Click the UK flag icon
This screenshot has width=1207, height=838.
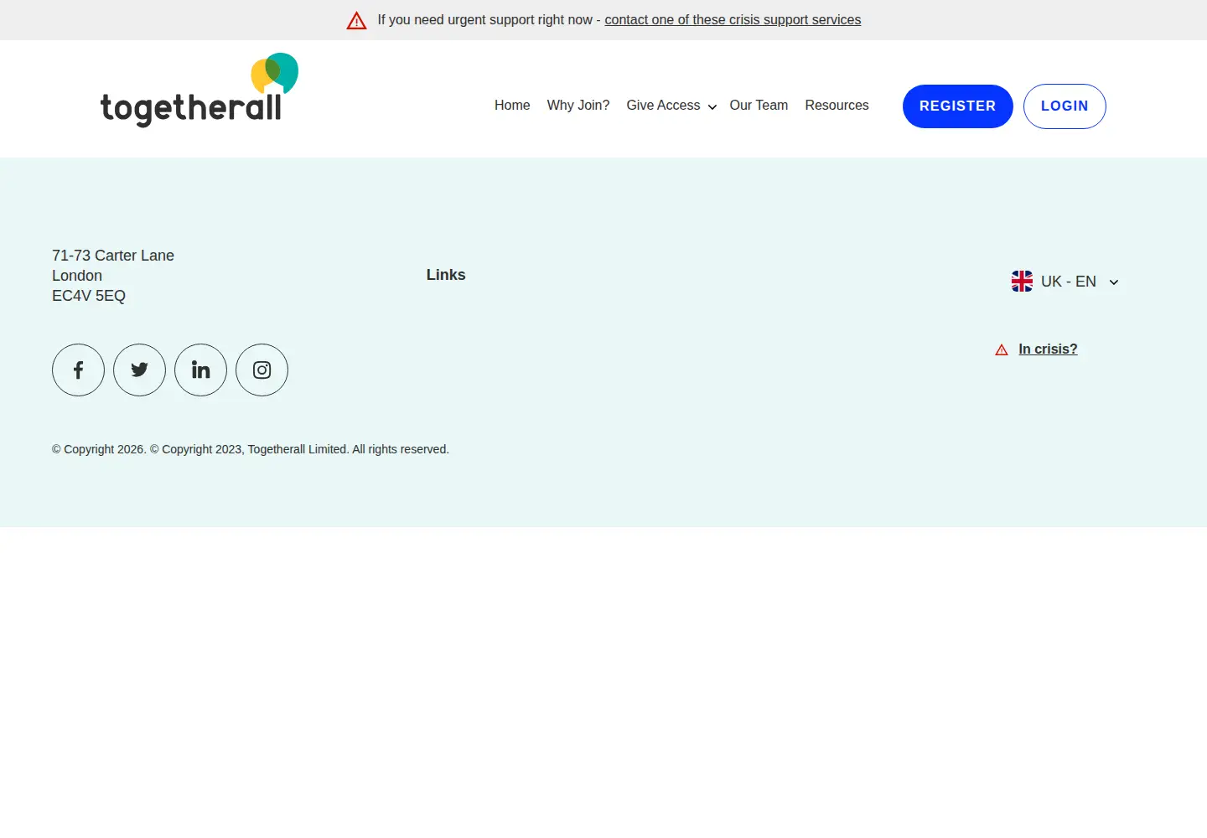click(x=1022, y=282)
